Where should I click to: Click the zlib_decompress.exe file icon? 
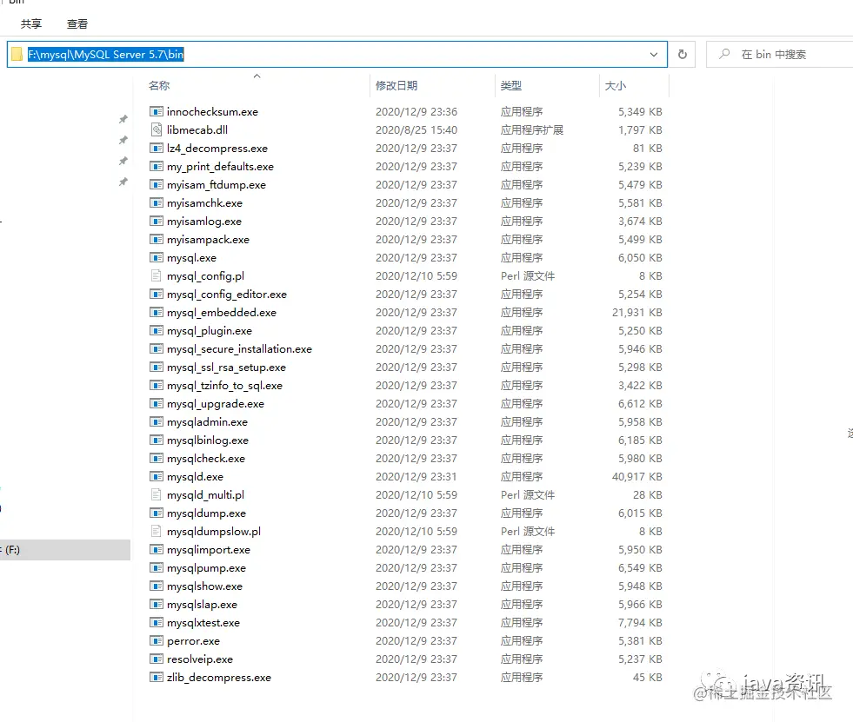click(157, 678)
